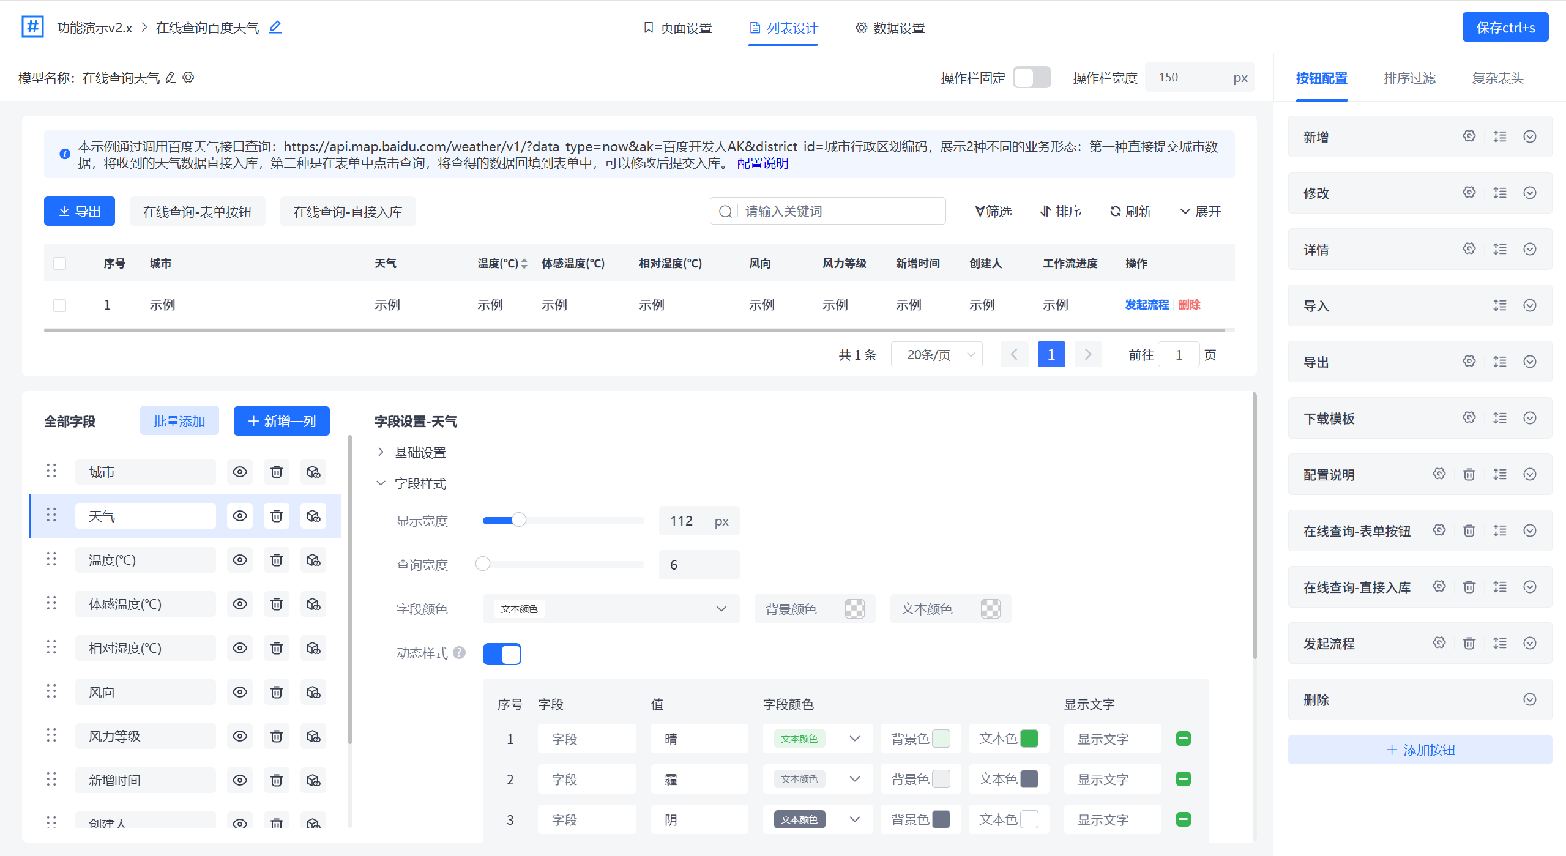Click the edit pencil next to 在线查询百度天气
The height and width of the screenshot is (856, 1566).
point(275,27)
